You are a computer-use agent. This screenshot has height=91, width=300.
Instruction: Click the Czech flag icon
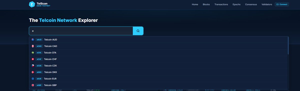[33, 65]
